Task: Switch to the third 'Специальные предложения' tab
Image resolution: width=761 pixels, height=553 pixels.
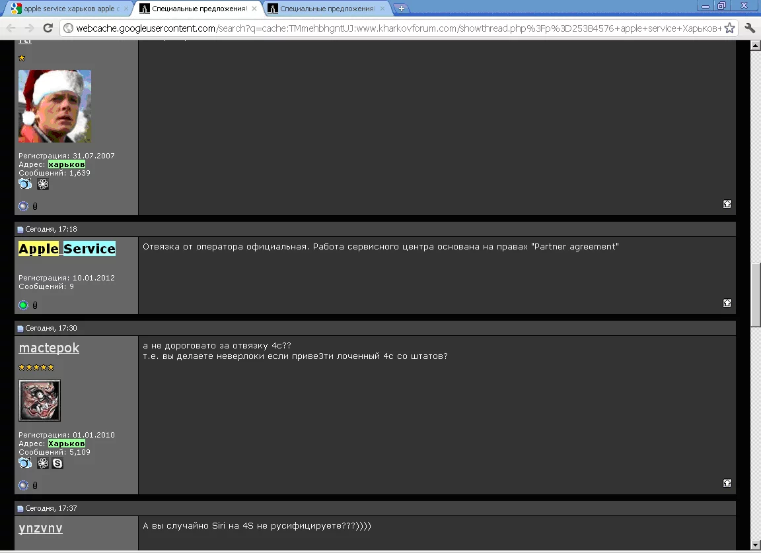Action: 328,8
